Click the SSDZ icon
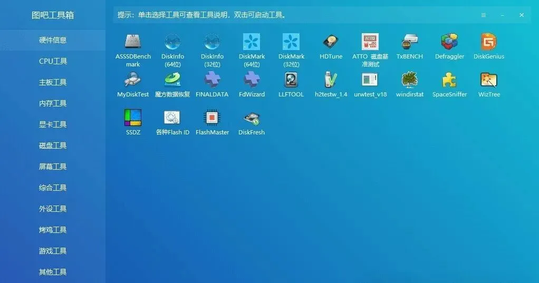The height and width of the screenshot is (283, 539). coord(133,118)
